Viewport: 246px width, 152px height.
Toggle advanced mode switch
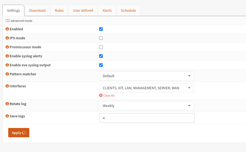(x=8, y=21)
